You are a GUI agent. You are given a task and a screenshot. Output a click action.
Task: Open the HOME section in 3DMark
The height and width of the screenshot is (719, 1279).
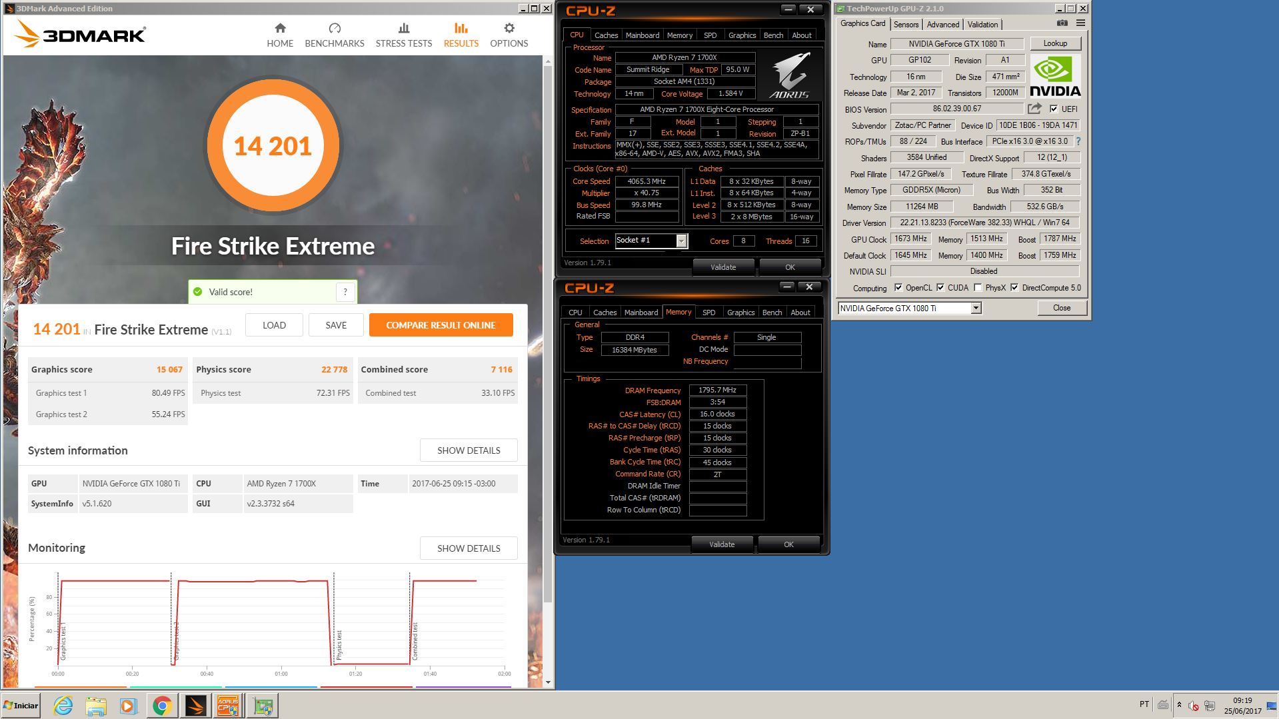tap(280, 35)
